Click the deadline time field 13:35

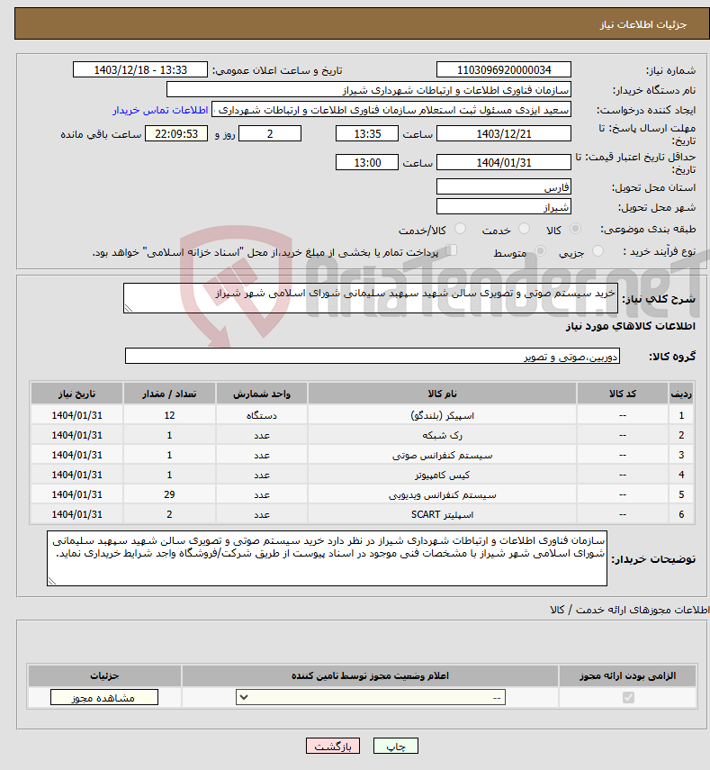tap(367, 133)
